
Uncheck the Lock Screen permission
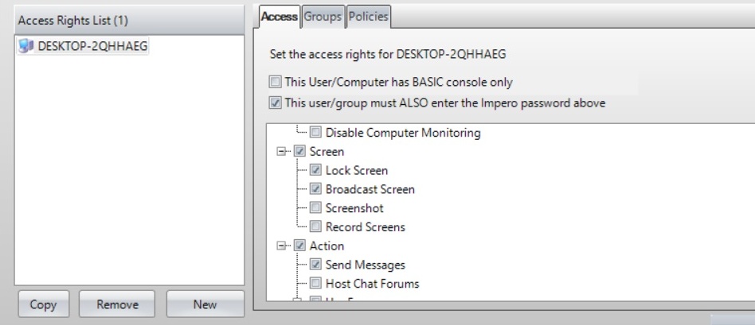pyautogui.click(x=316, y=170)
